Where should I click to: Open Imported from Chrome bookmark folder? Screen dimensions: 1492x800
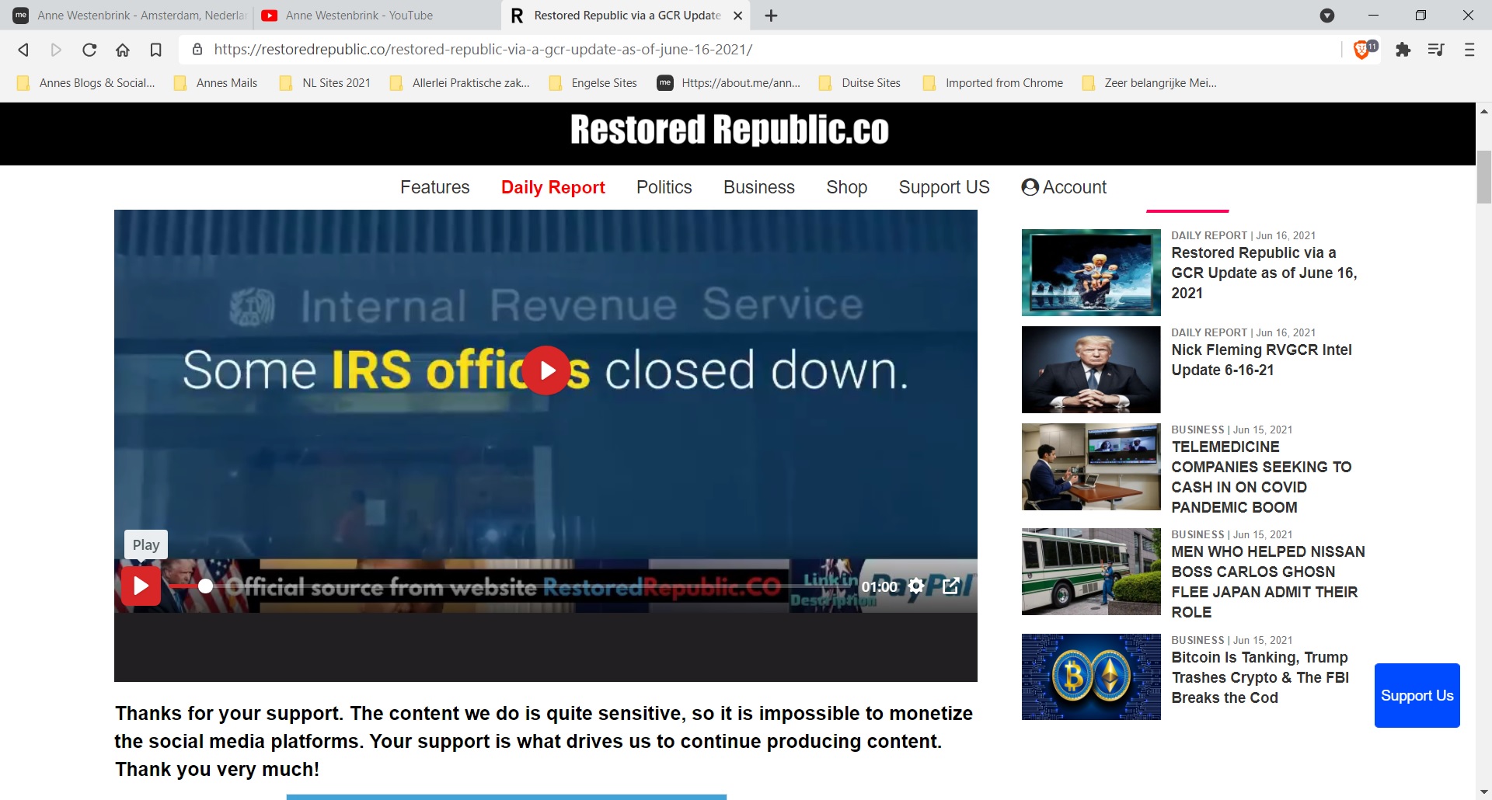pos(993,83)
